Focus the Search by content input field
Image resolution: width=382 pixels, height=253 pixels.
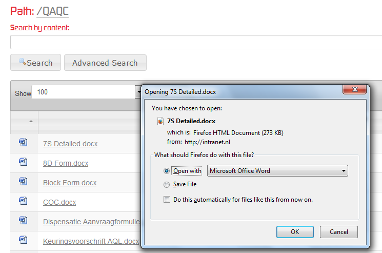point(196,42)
